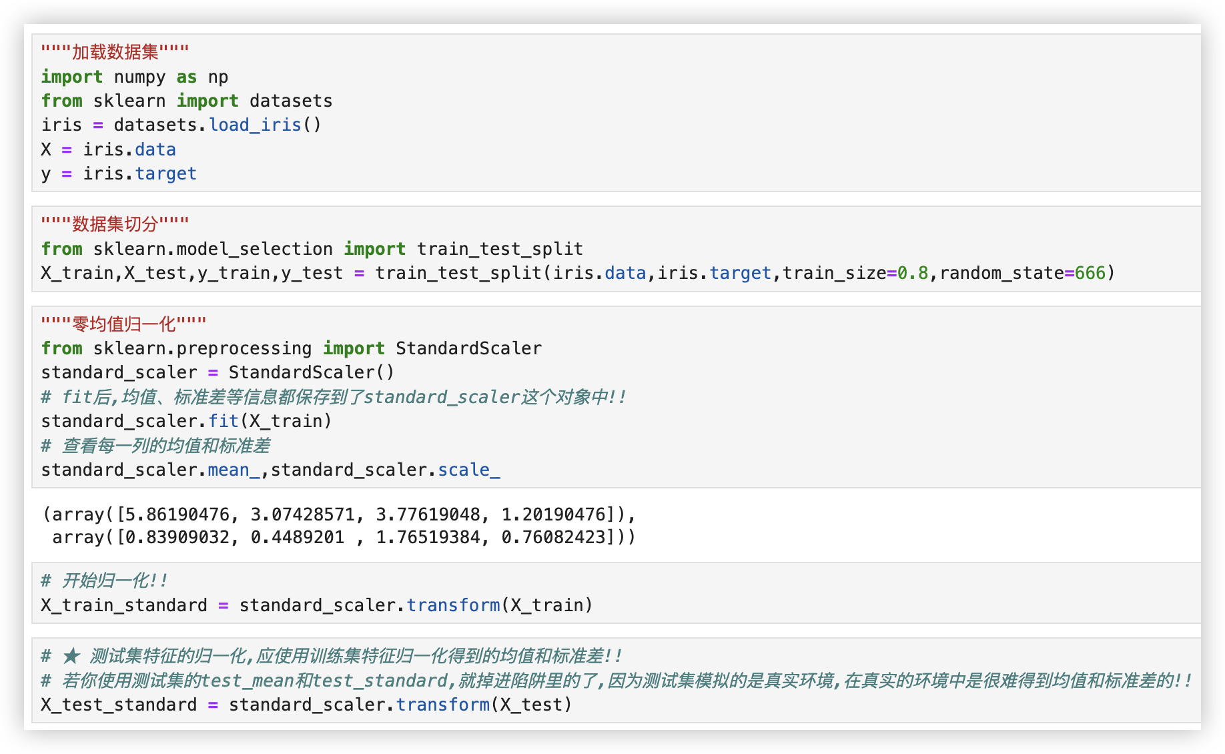This screenshot has width=1225, height=754.
Task: Click the mean array output row
Action: point(339,514)
